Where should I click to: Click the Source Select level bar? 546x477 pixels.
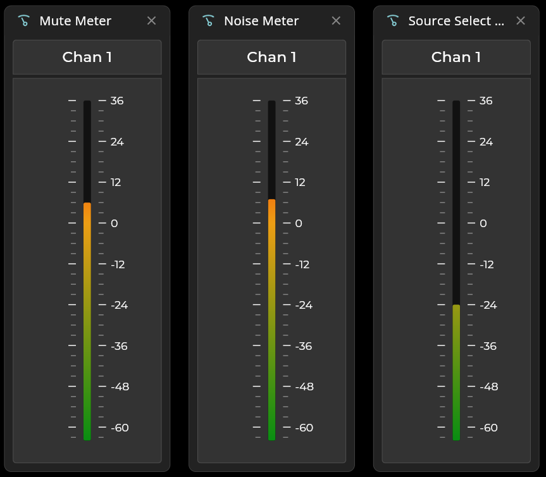point(456,372)
